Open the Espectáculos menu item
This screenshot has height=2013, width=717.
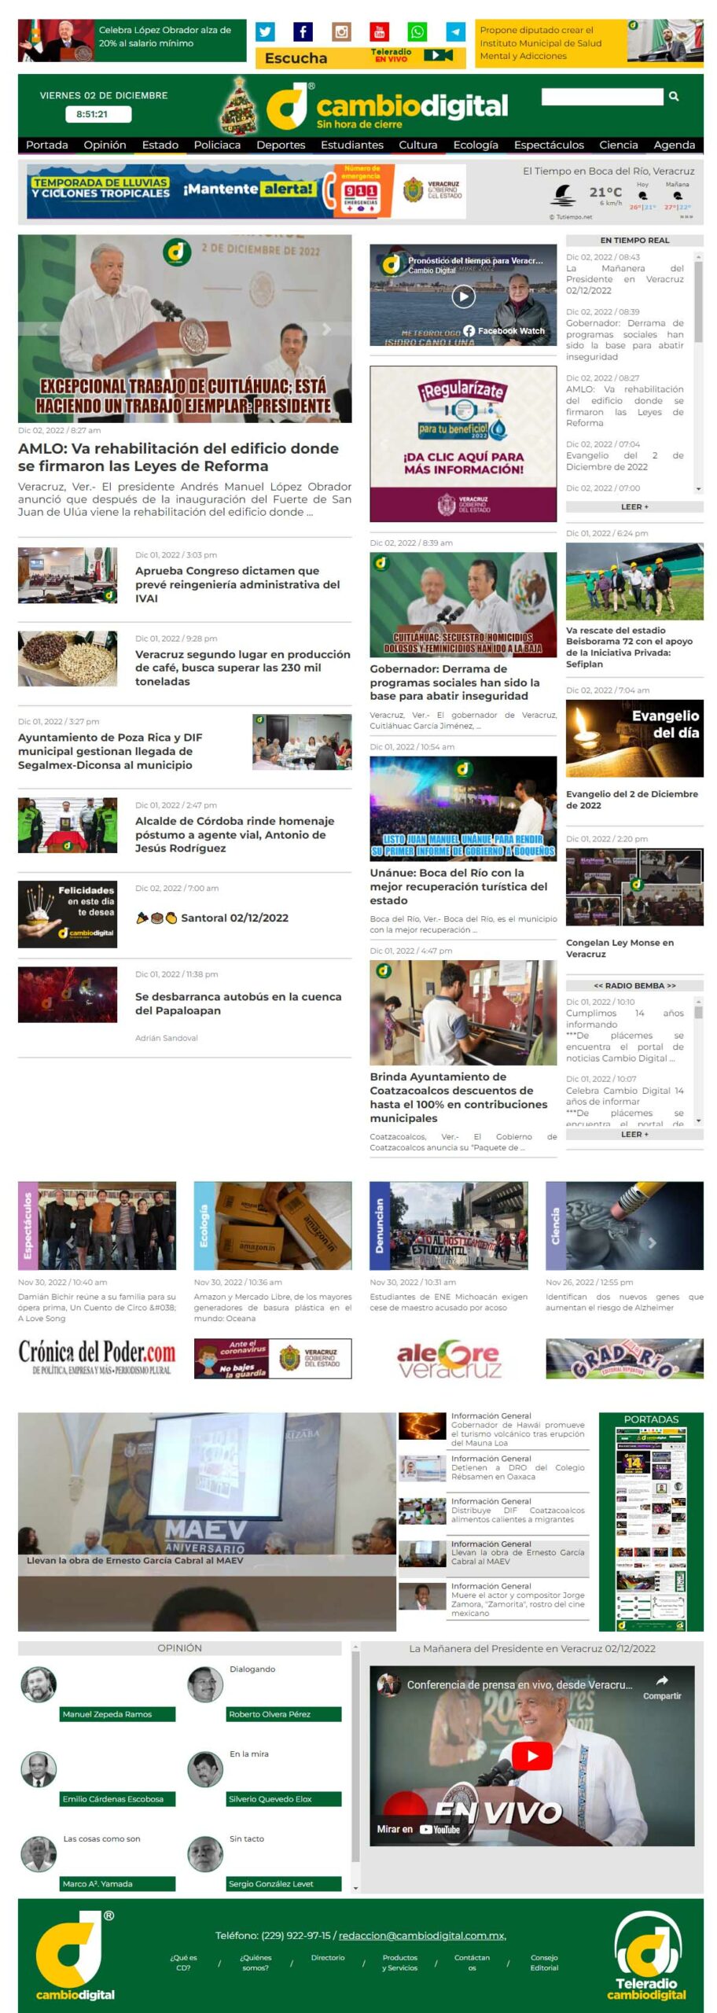tap(549, 145)
